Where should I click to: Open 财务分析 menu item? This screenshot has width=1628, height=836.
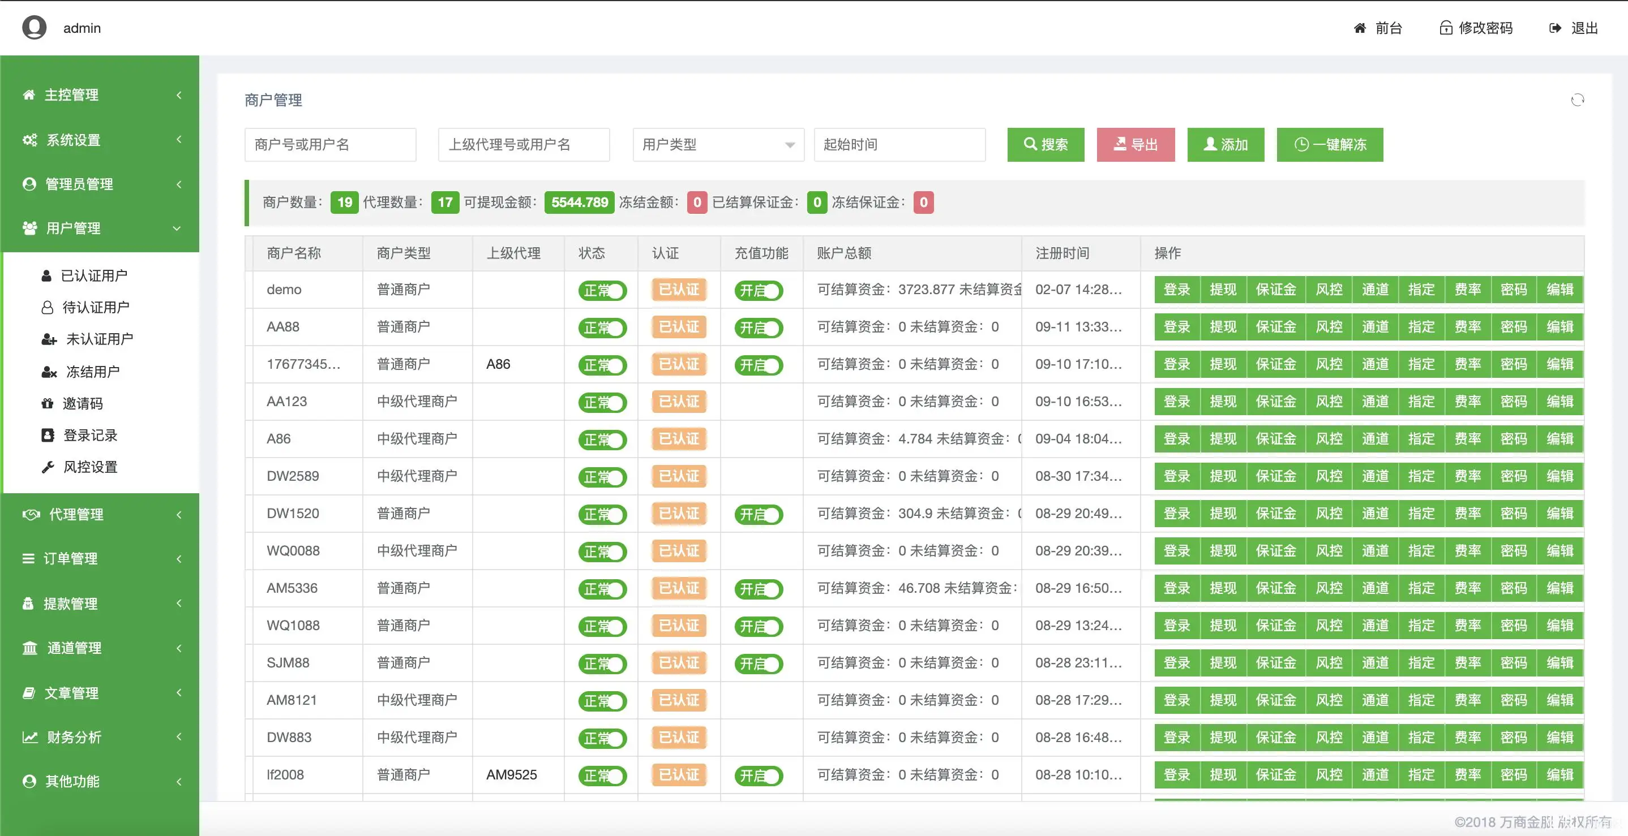[x=100, y=737]
